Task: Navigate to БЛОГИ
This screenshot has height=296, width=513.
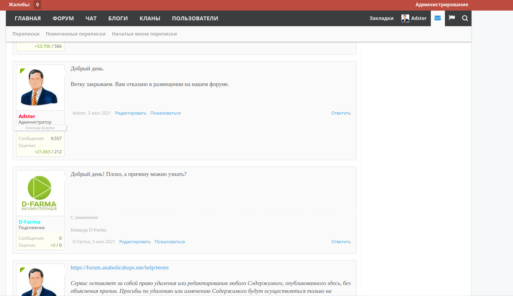Action: (118, 18)
